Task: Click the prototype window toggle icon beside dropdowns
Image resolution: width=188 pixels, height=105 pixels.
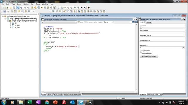Action: pos(133,22)
